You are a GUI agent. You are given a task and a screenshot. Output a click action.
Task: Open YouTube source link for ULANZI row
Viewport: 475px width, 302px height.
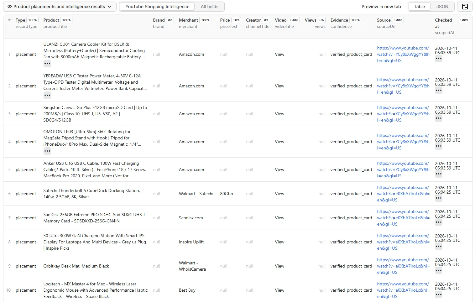[403, 54]
